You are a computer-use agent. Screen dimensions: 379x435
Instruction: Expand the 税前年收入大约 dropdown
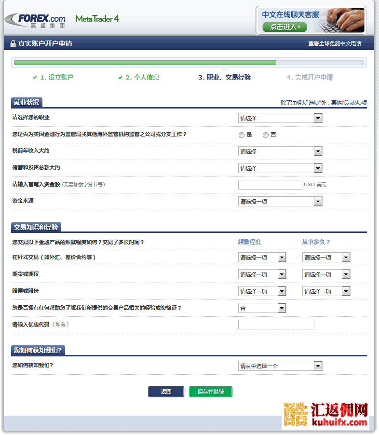[x=280, y=151]
